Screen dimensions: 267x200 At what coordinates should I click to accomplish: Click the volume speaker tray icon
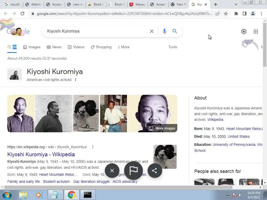[241, 195]
